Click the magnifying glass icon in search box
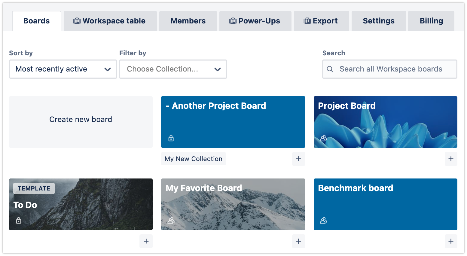This screenshot has height=256, width=467. pyautogui.click(x=330, y=69)
